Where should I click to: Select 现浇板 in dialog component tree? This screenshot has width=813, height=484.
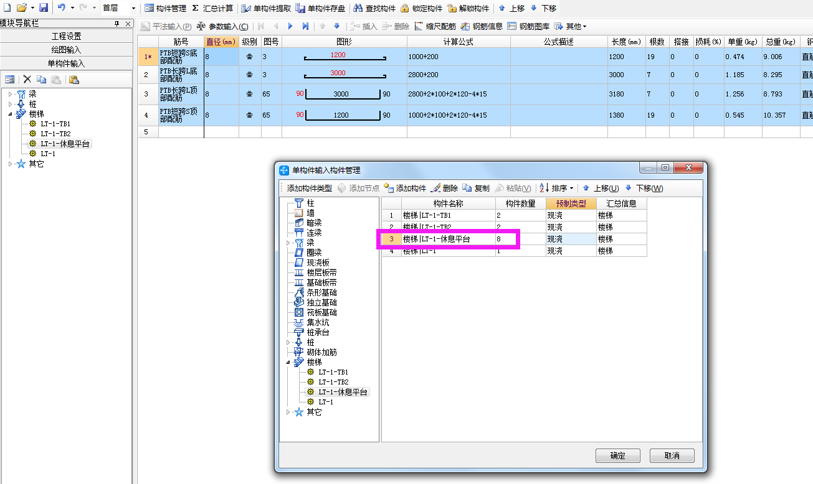click(x=318, y=263)
